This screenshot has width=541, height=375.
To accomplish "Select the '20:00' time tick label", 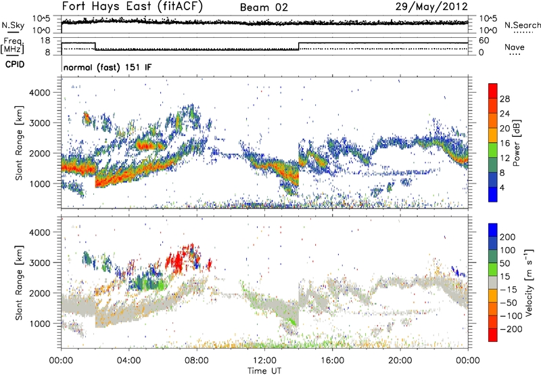I will [400, 361].
